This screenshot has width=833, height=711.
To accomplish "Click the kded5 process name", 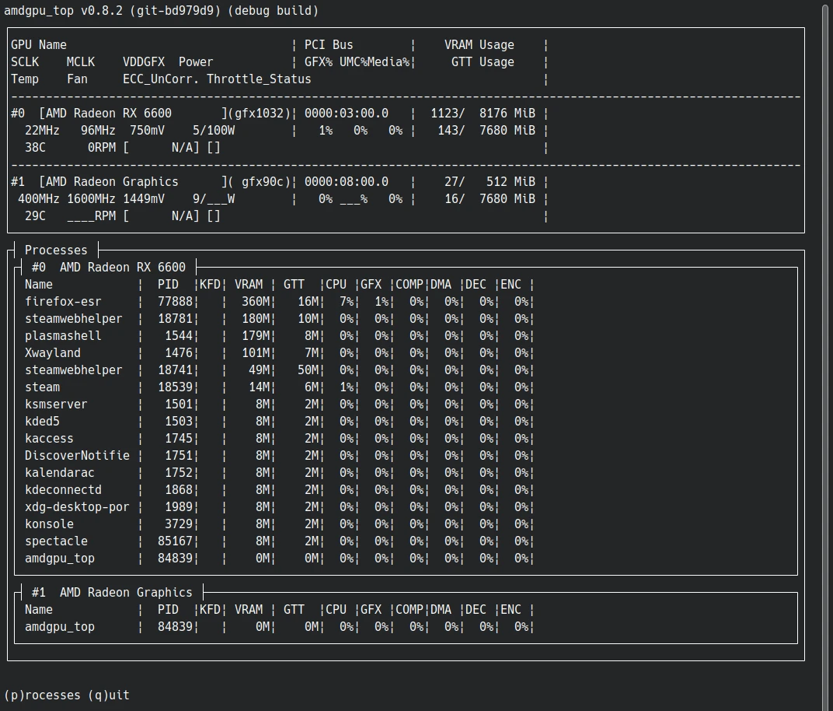I will pos(42,421).
